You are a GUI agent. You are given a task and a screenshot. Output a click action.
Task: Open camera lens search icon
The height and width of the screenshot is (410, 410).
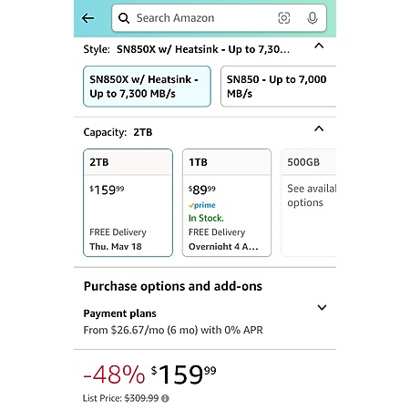[x=284, y=18]
